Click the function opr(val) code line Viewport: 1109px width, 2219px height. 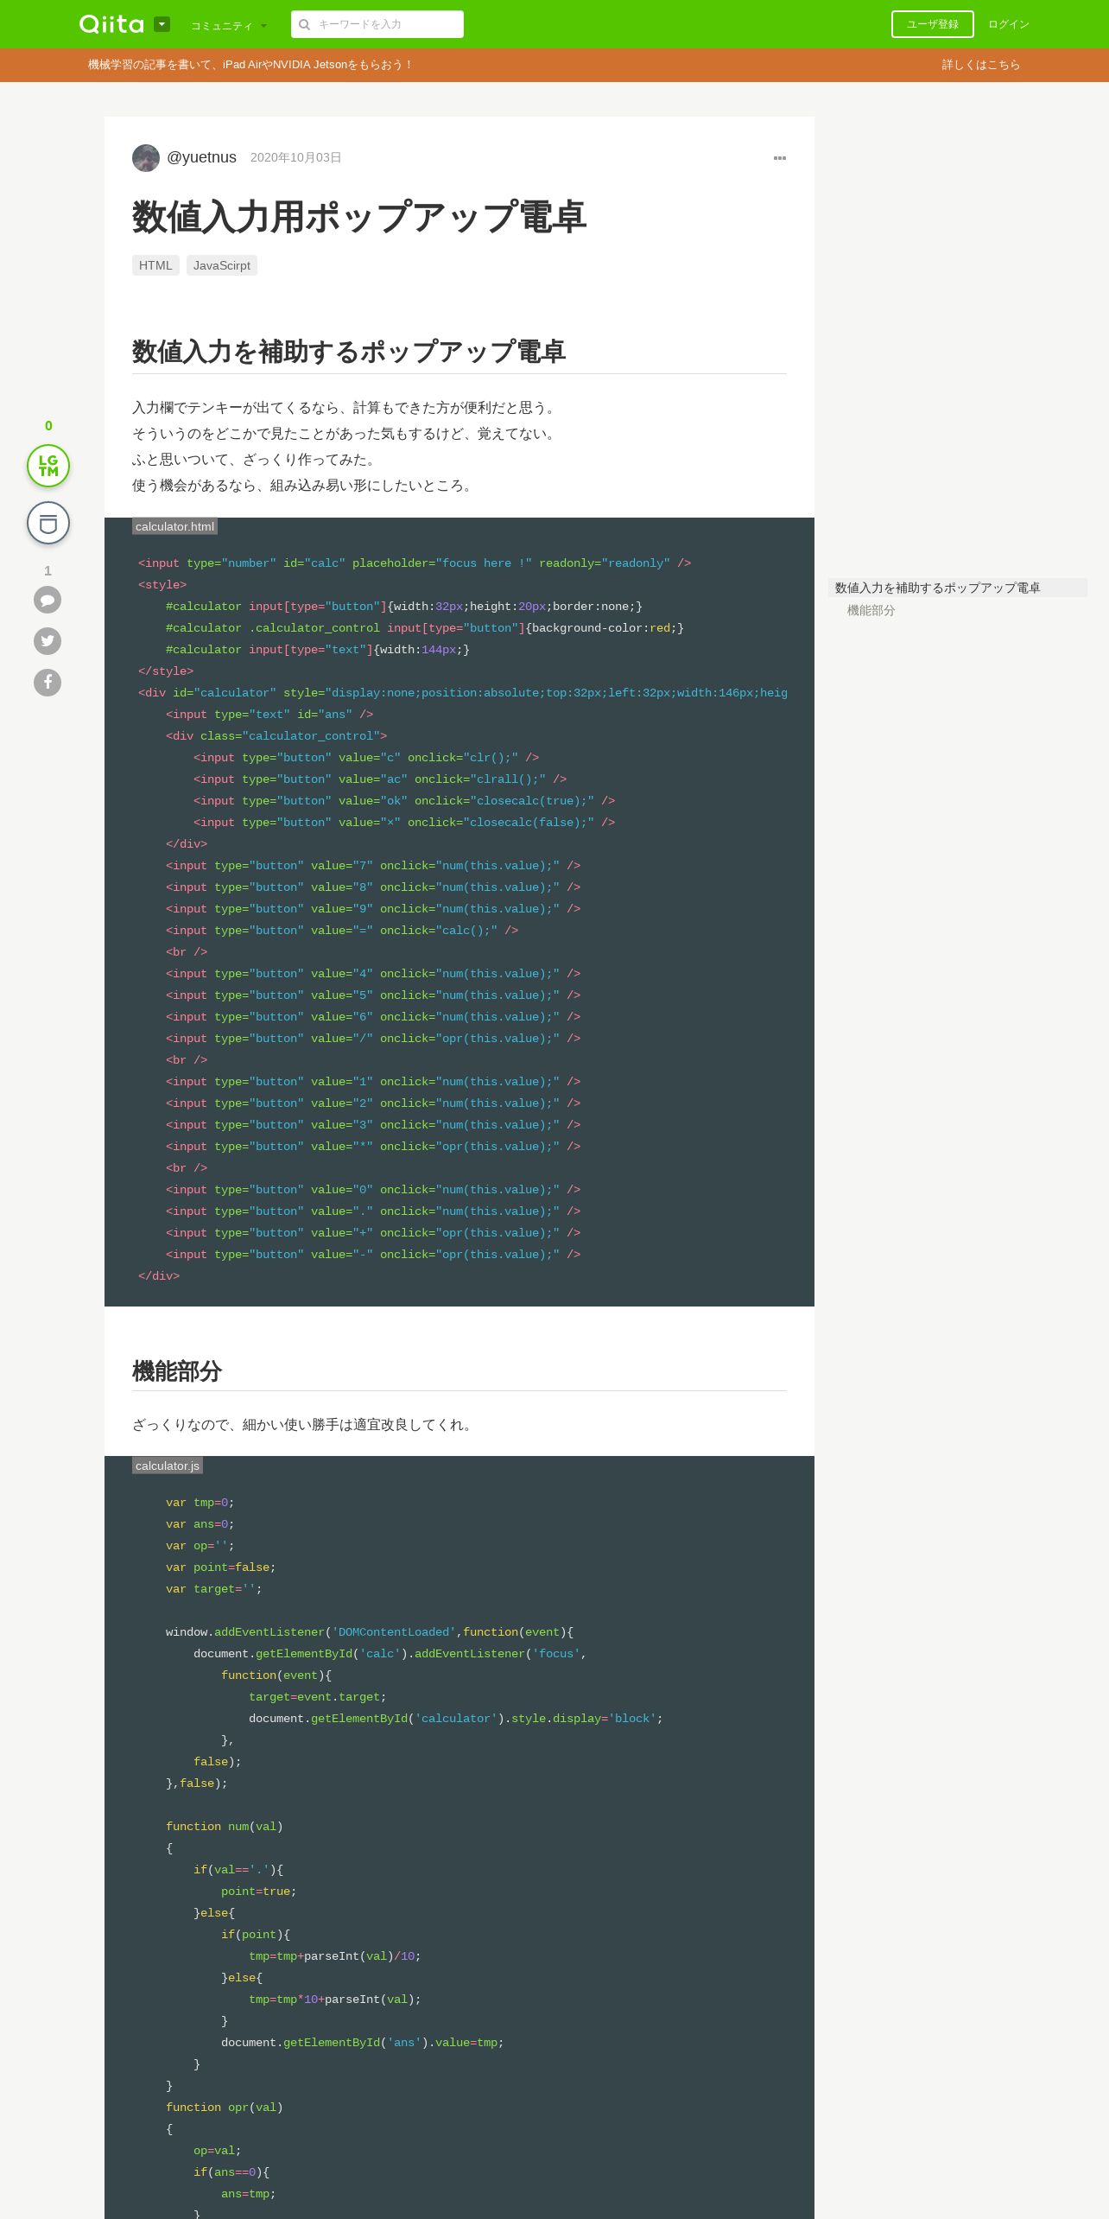(x=225, y=2108)
